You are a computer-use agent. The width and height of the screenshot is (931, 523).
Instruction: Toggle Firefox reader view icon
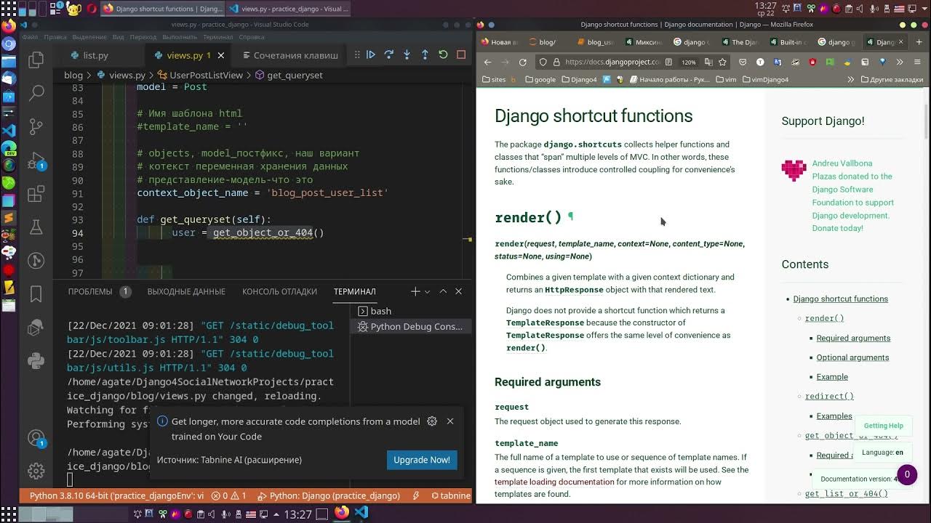click(668, 62)
